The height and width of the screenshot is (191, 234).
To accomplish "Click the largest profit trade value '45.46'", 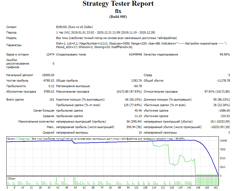I will (x=138, y=110).
